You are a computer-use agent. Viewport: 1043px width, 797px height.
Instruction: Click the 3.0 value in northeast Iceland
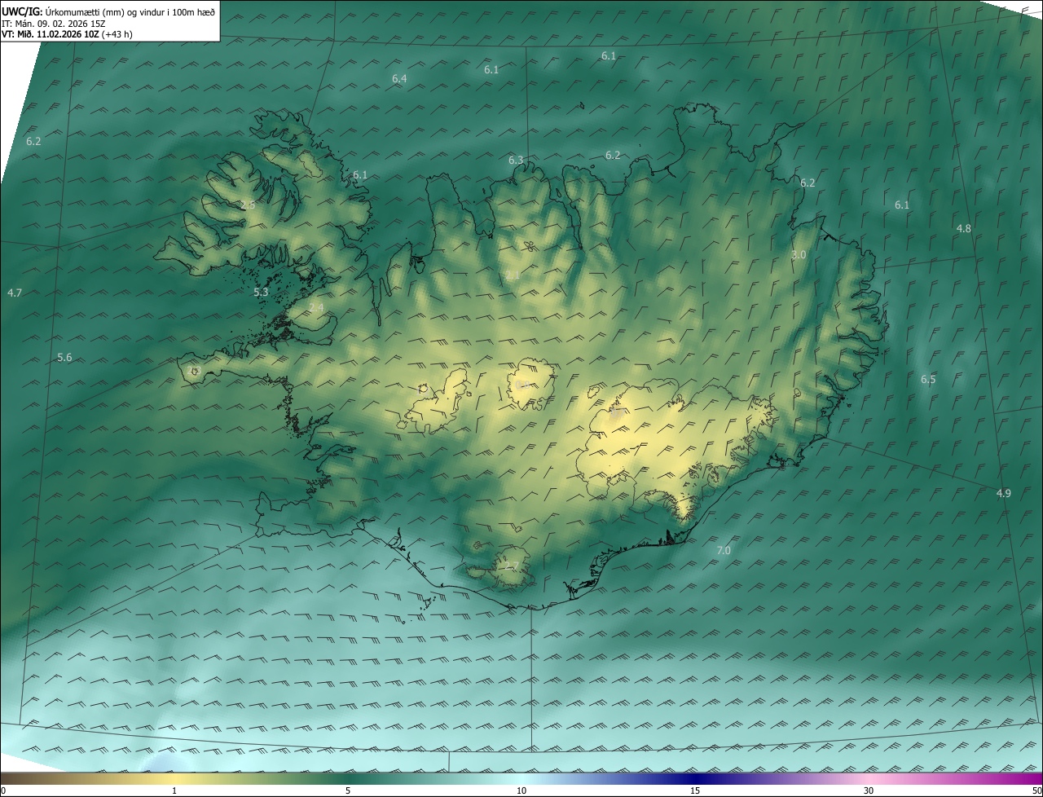799,255
